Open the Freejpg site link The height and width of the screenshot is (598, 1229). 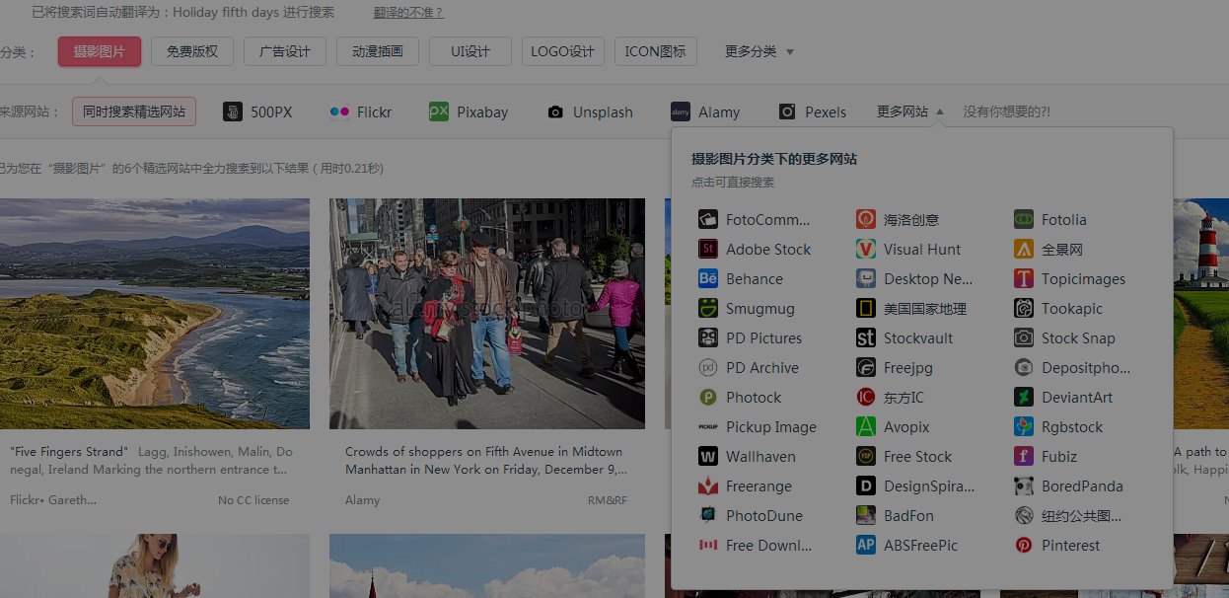pos(895,367)
